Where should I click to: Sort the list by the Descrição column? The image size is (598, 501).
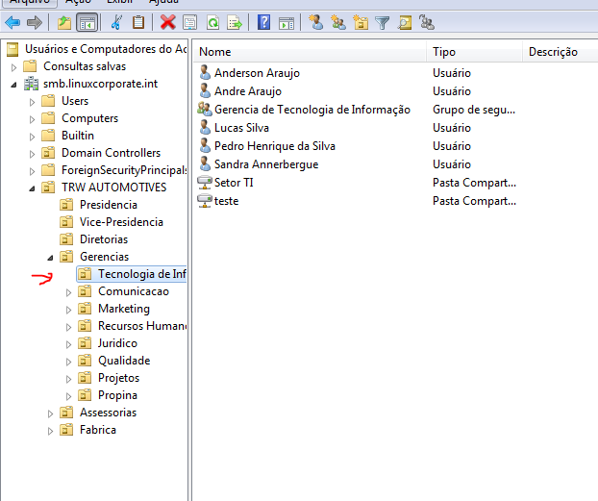click(560, 52)
